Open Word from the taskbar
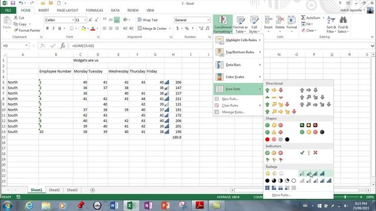This screenshot has height=211, width=376. 115,206
